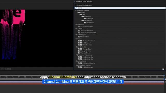Viewport: 166px width, 93px height.
Task: Click the Presets folder icon
Action: pyautogui.click(x=79, y=12)
